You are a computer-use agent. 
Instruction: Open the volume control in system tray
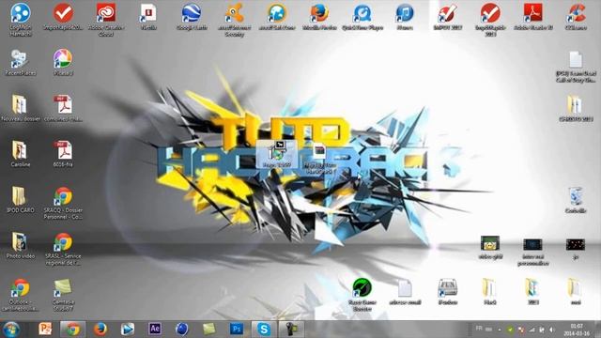pos(552,330)
